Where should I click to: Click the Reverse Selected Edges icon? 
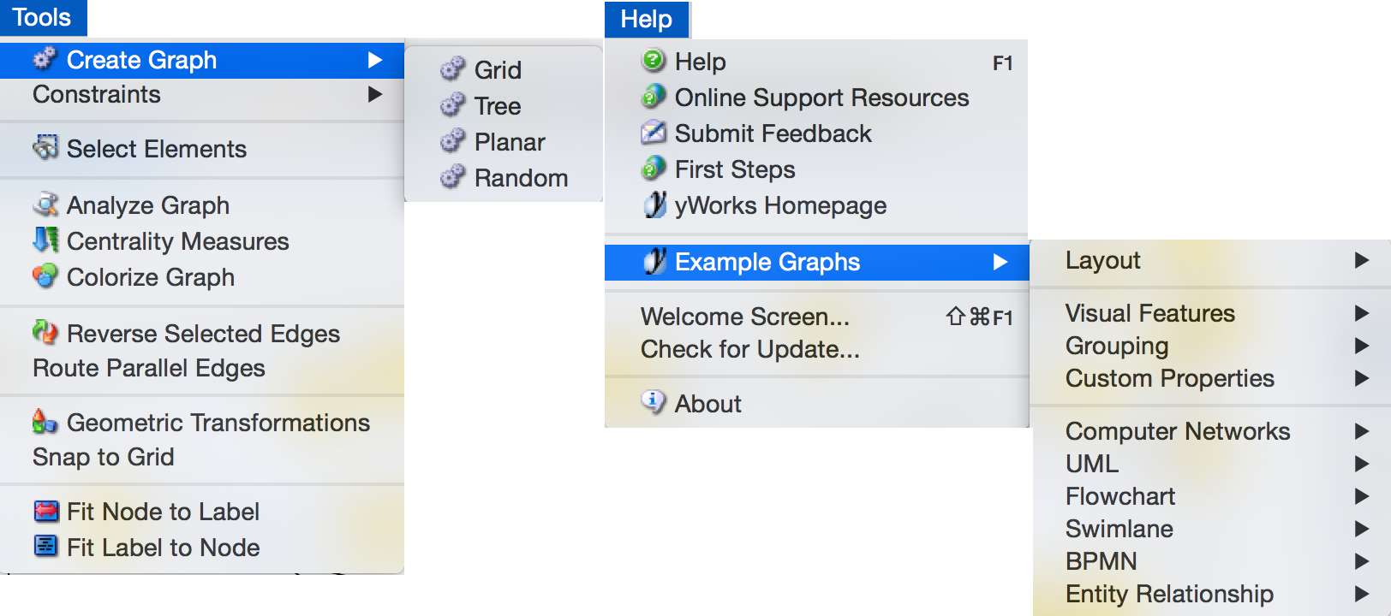pos(45,332)
